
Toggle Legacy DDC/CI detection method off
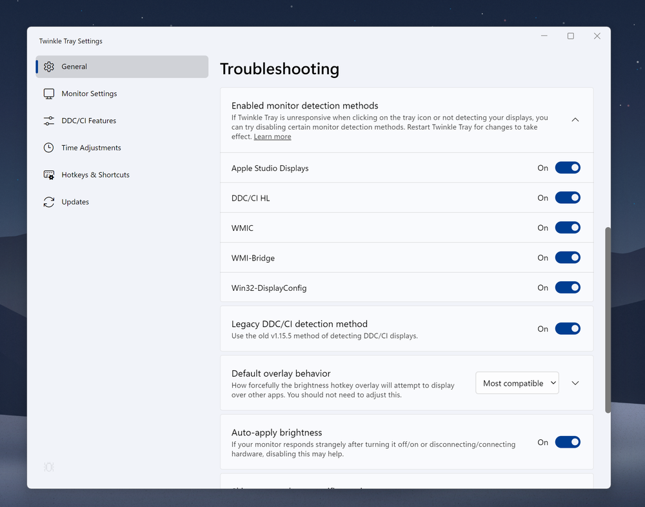(568, 328)
